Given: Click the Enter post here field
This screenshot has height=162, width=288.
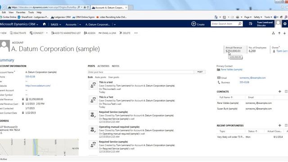Looking at the screenshot, I should click(x=141, y=72).
